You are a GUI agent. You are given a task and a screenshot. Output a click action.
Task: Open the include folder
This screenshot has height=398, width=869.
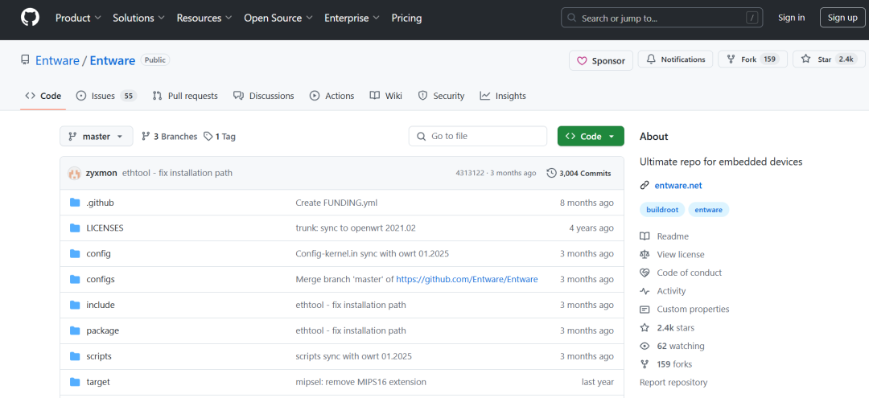(x=101, y=305)
